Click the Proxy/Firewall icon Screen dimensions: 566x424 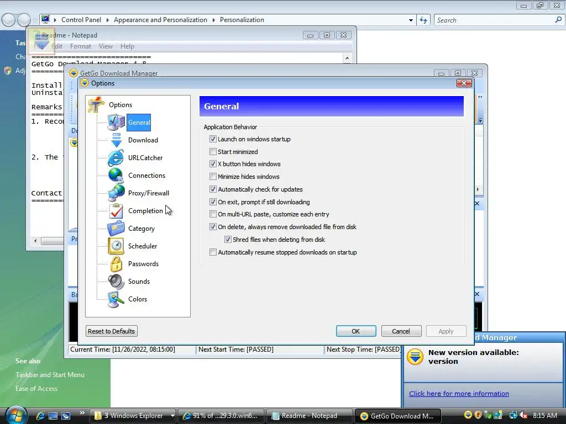116,193
